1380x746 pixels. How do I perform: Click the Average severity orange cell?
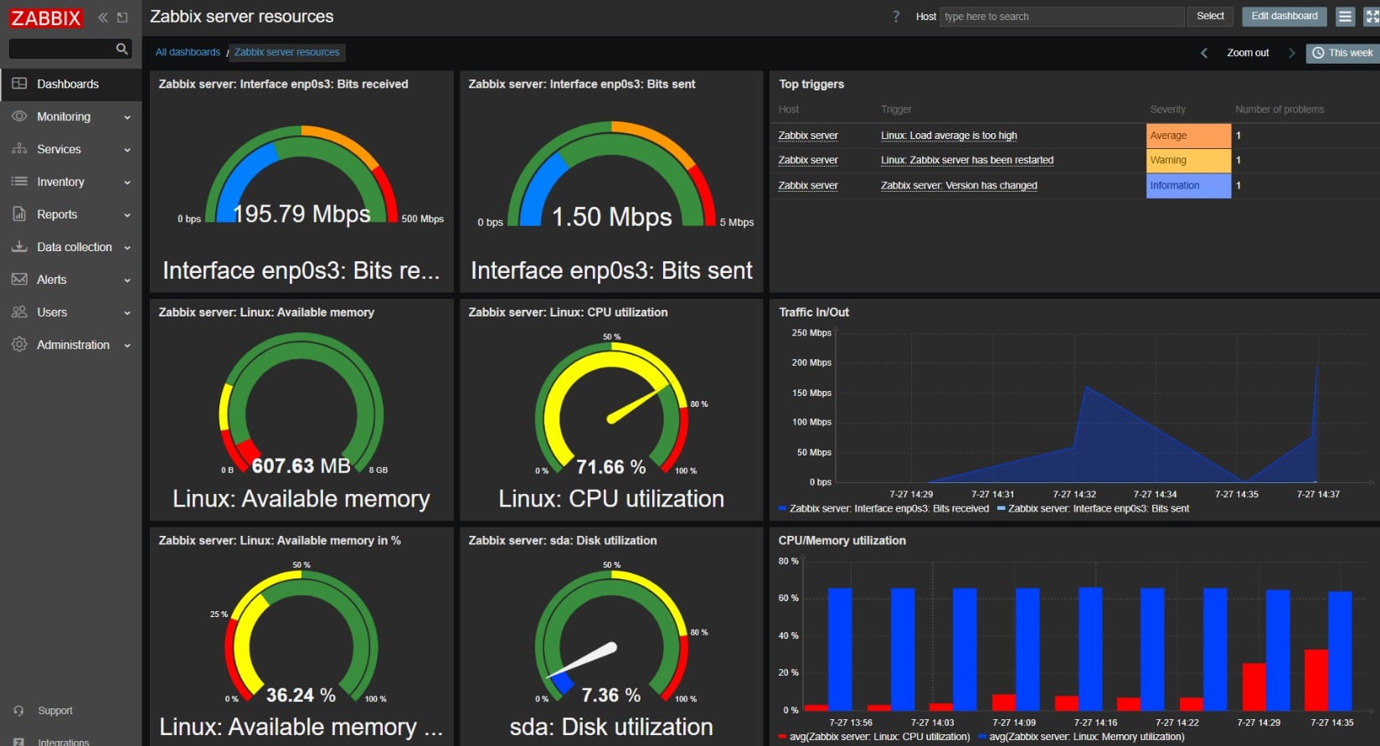pos(1188,136)
